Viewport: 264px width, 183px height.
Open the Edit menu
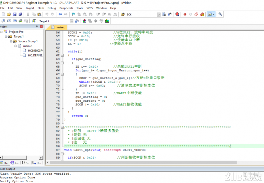point(10,8)
